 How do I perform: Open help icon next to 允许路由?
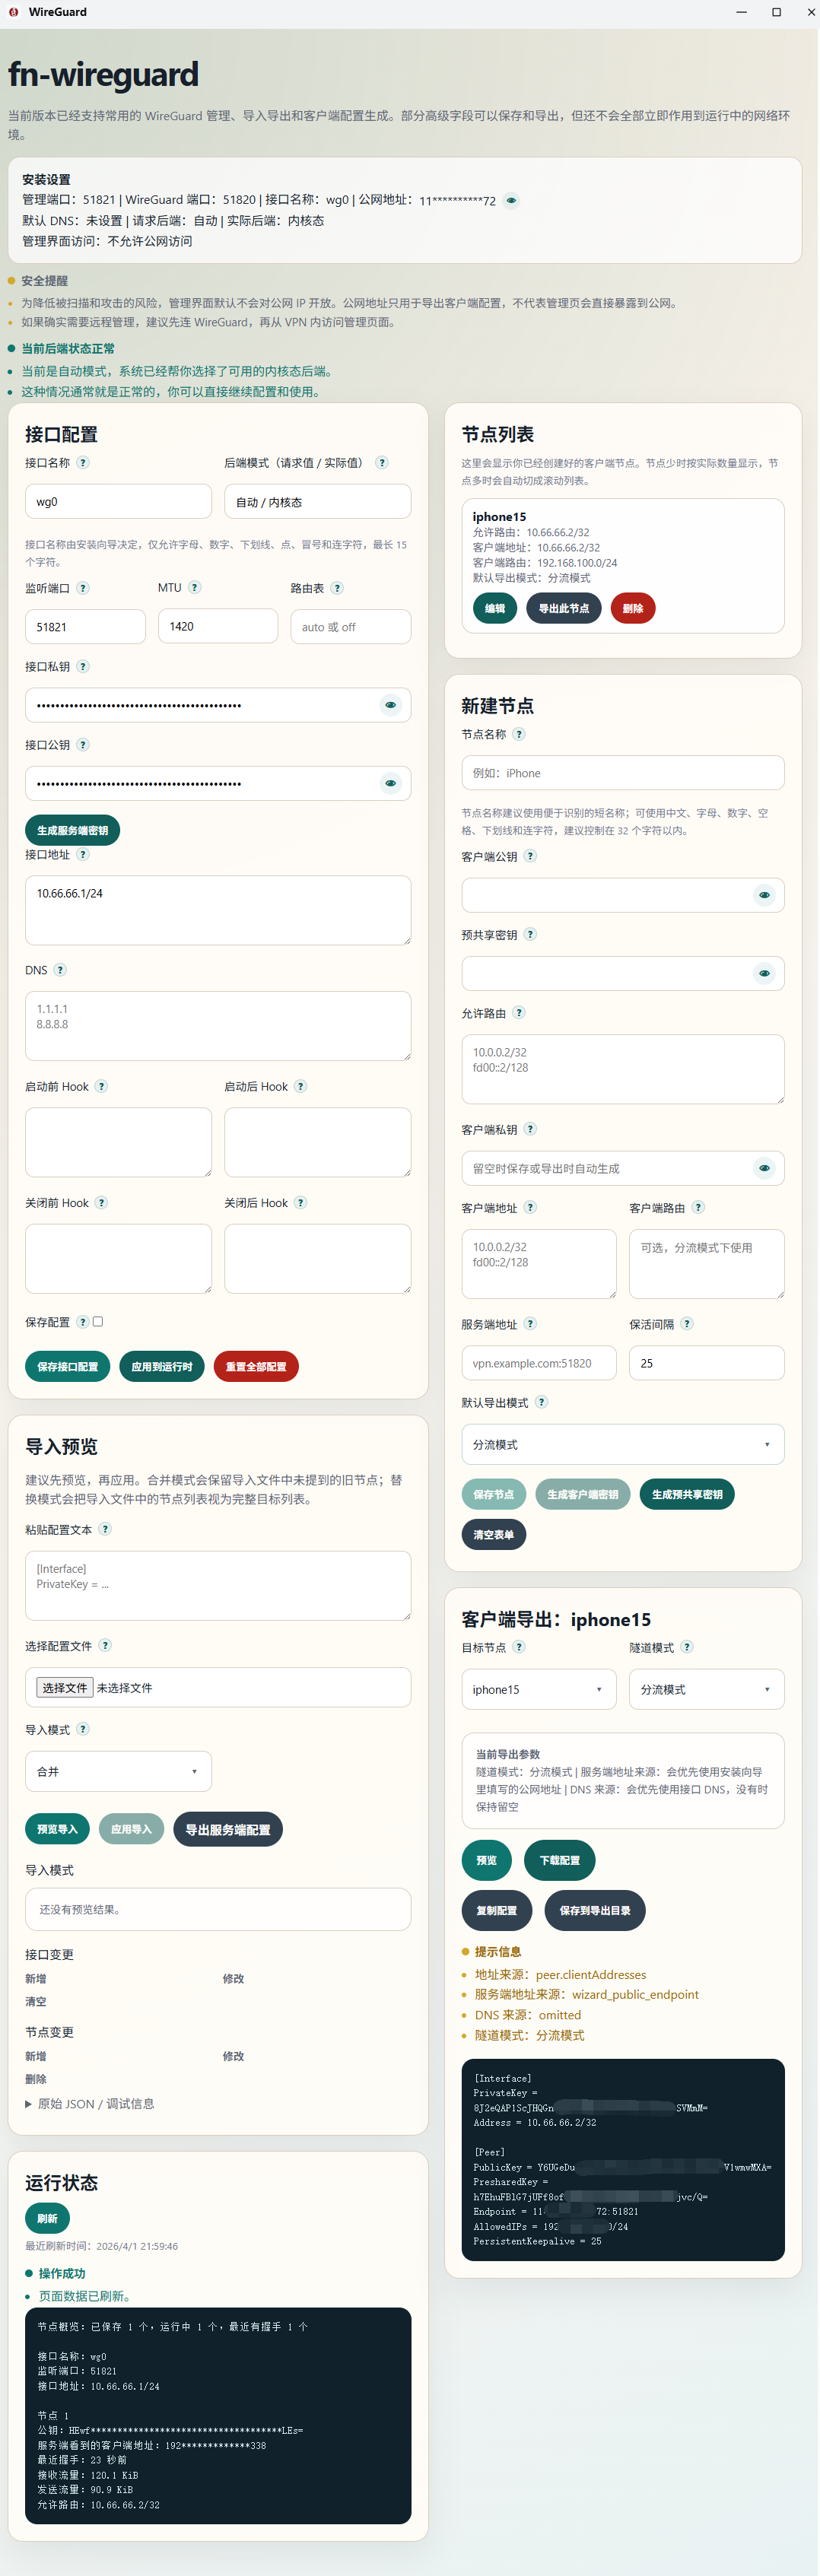tap(519, 1013)
